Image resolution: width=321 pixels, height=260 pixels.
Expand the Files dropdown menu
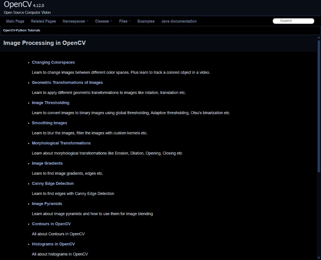click(125, 21)
